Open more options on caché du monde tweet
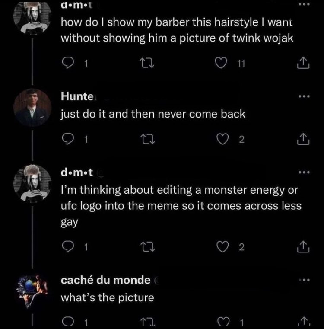The width and height of the screenshot is (324, 329). (x=305, y=280)
